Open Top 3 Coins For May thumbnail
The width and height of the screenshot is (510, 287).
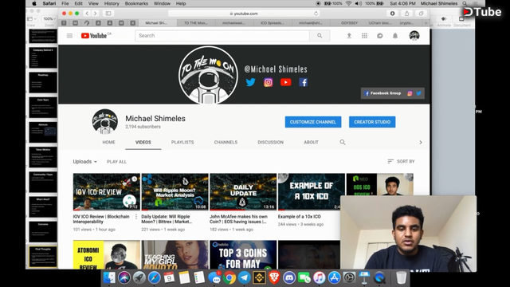243,255
